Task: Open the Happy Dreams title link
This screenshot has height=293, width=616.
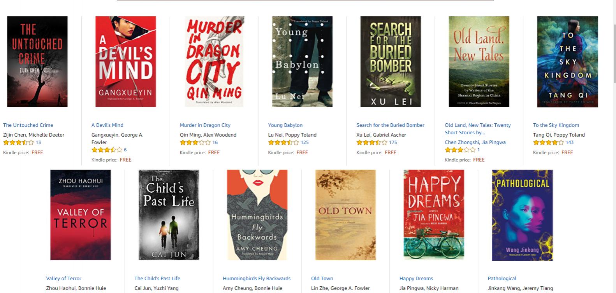Action: pos(416,278)
